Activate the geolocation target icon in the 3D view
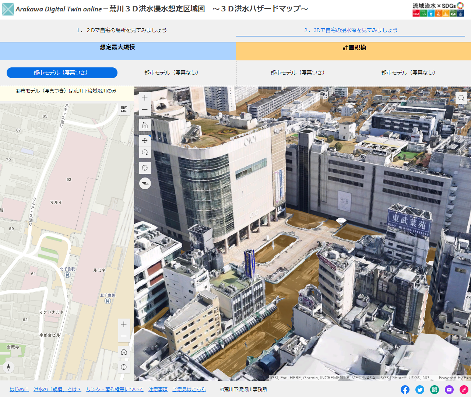Viewport: 471px width, 397px height. (x=145, y=168)
